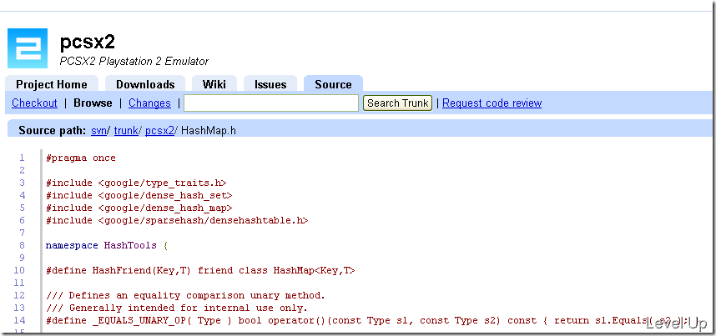Navigate to pcsx2 folder in source path
716x336 pixels.
[159, 131]
